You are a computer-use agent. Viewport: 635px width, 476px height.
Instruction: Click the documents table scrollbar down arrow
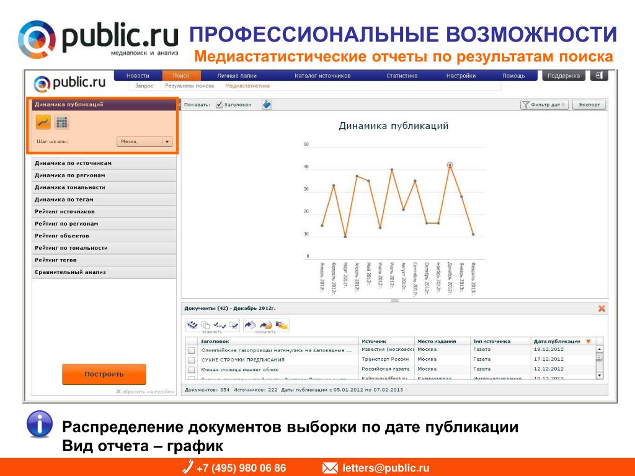(x=600, y=376)
